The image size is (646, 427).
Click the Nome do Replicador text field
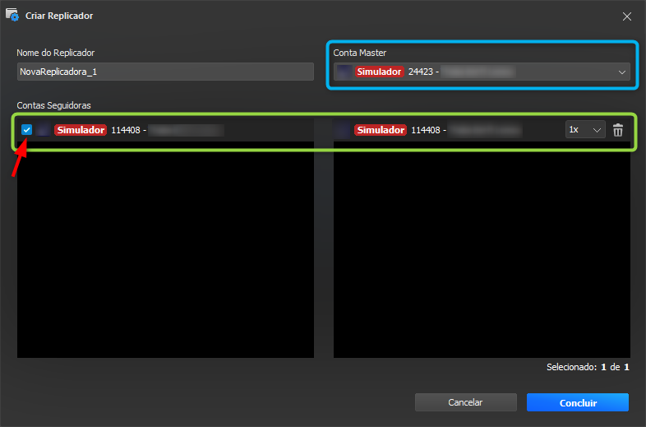pos(165,72)
